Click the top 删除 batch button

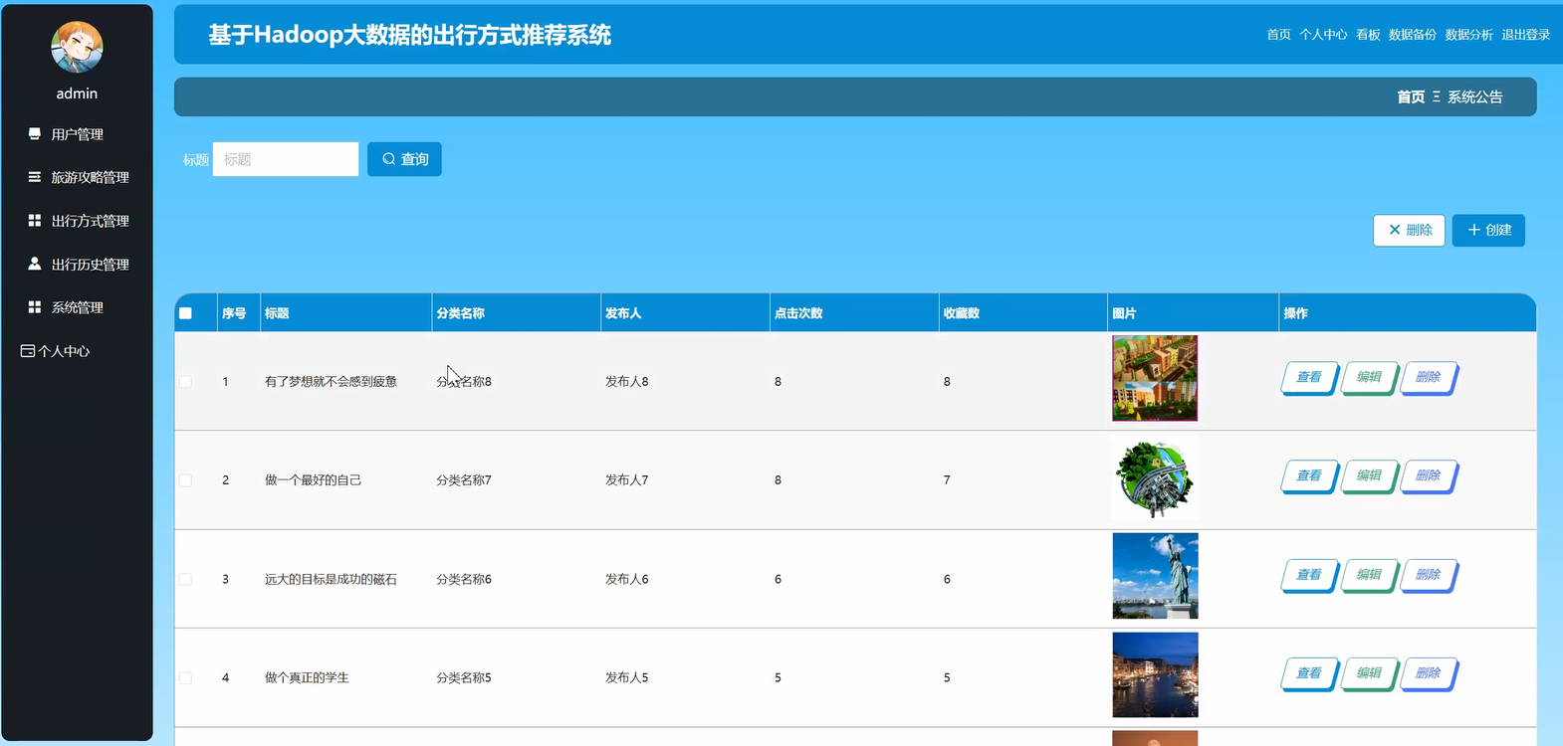pos(1409,230)
